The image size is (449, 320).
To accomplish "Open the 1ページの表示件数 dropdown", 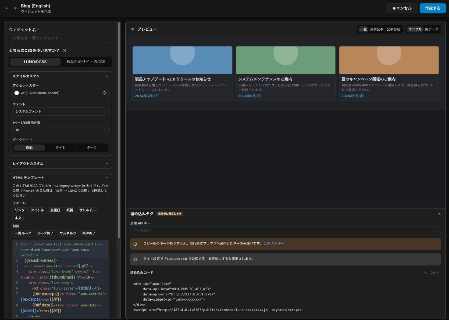I will point(61,130).
